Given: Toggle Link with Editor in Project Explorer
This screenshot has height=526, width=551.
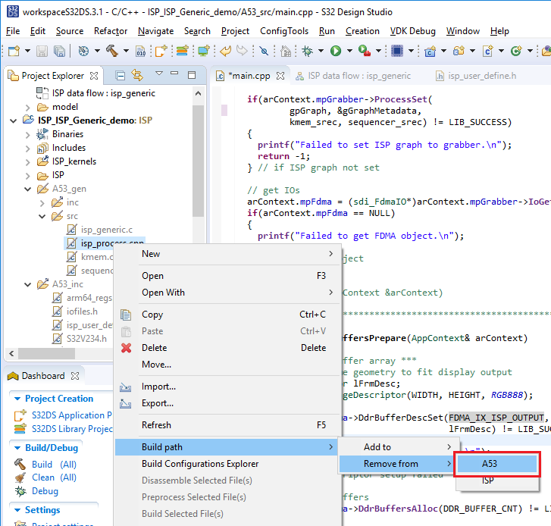Looking at the screenshot, I should (137, 75).
